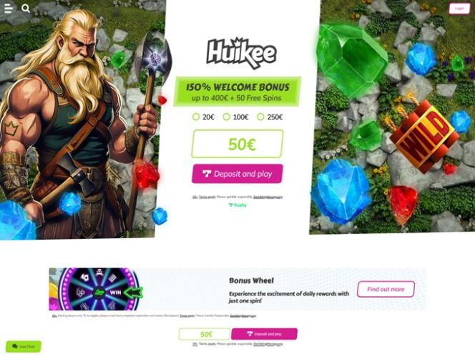The height and width of the screenshot is (357, 475).
Task: Open Terms apply link beneath the Bonus Wheel
Action: 187,316
